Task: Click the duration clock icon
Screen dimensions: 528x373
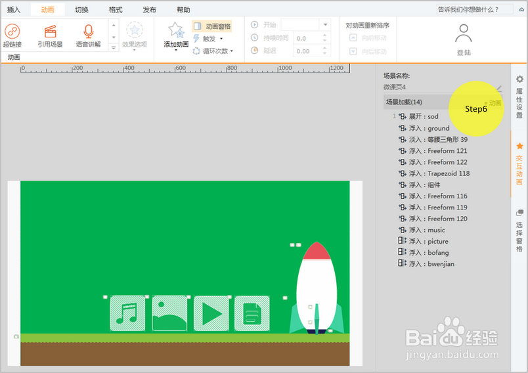Action: (x=255, y=37)
